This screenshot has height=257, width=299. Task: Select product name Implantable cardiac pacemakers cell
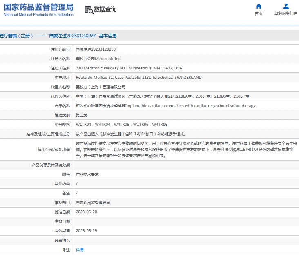point(165,106)
